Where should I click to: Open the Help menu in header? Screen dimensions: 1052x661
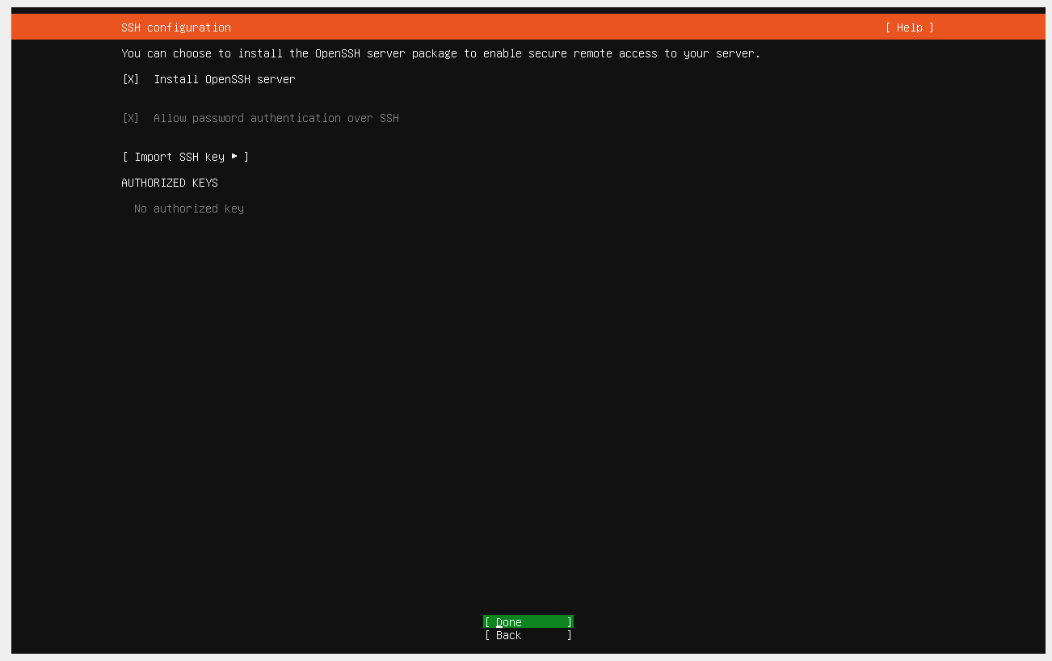tap(909, 27)
